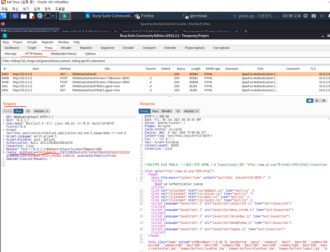Open the Kali dragon applications menu

3,16
